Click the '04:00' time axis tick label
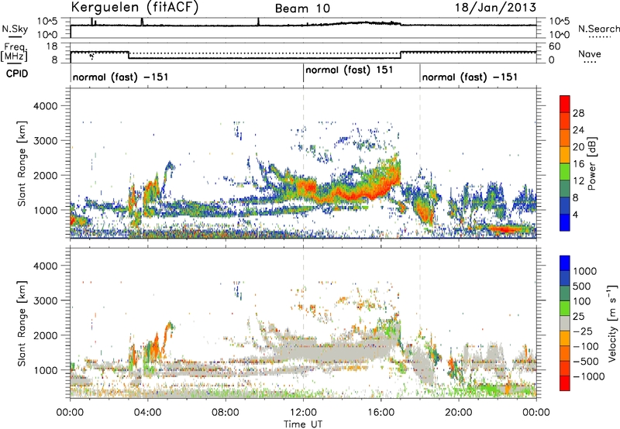The image size is (620, 429). click(x=147, y=412)
